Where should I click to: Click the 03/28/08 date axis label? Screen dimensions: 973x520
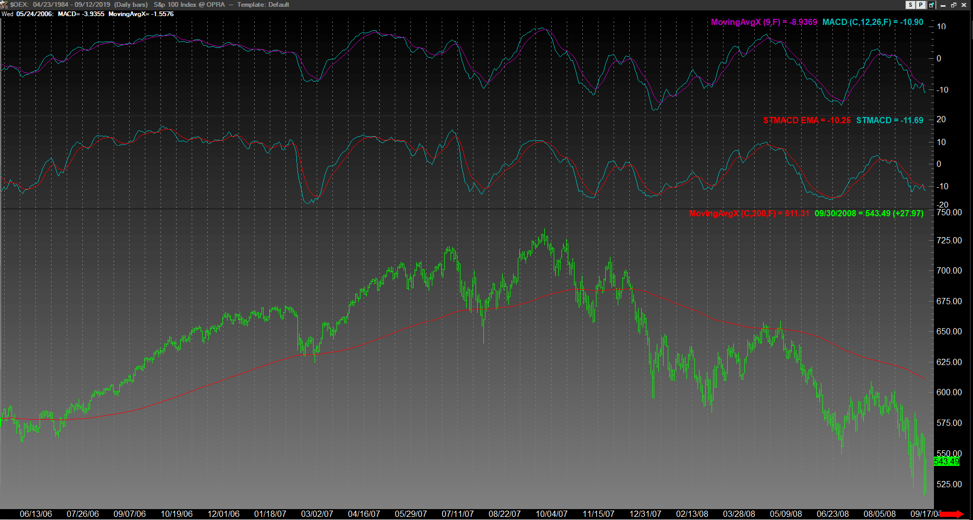click(739, 514)
